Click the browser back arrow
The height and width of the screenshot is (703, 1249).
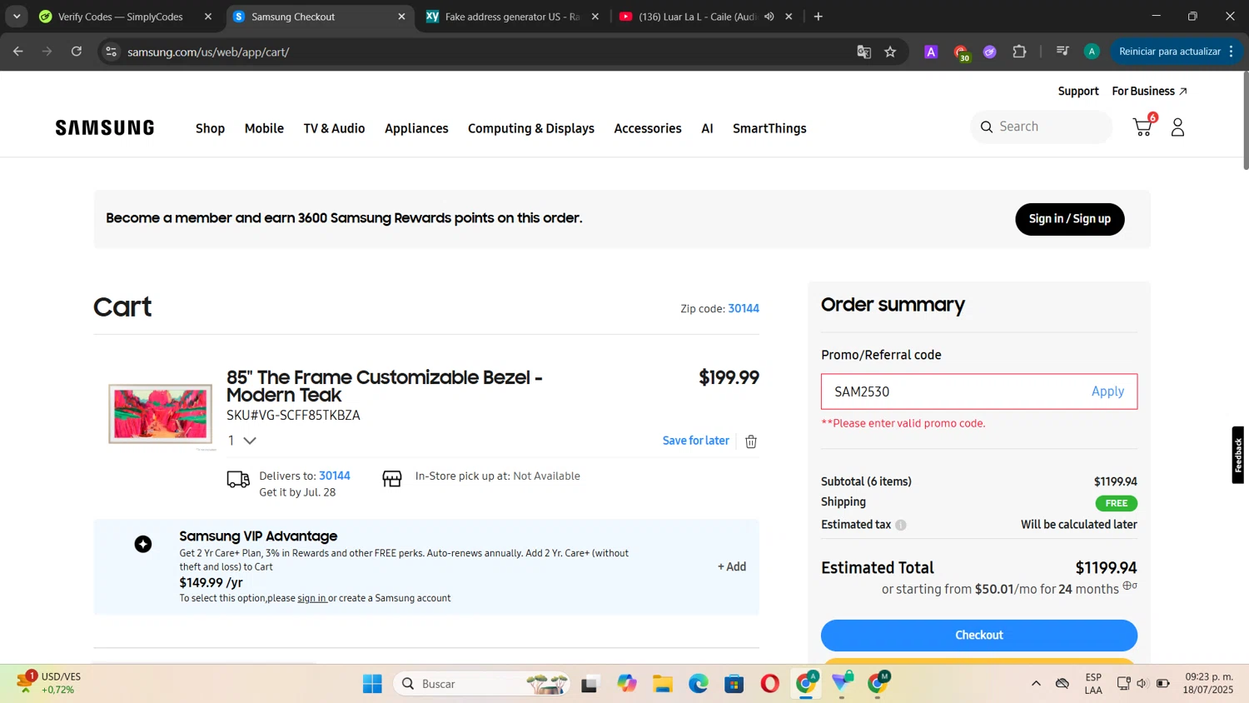click(x=17, y=52)
